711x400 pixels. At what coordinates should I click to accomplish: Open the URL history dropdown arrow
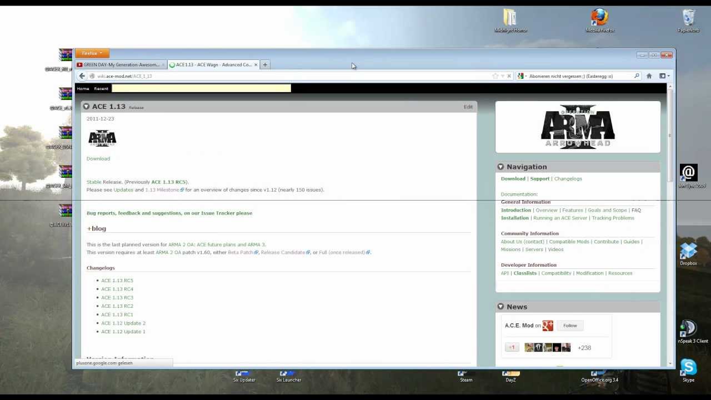click(502, 76)
